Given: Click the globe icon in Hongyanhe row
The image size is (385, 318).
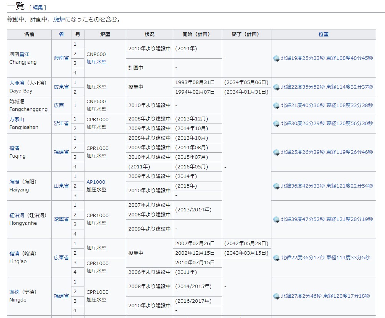Looking at the screenshot, I should click(276, 219).
